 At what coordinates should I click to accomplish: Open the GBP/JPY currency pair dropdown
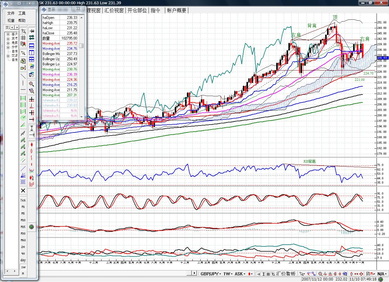tap(210, 274)
